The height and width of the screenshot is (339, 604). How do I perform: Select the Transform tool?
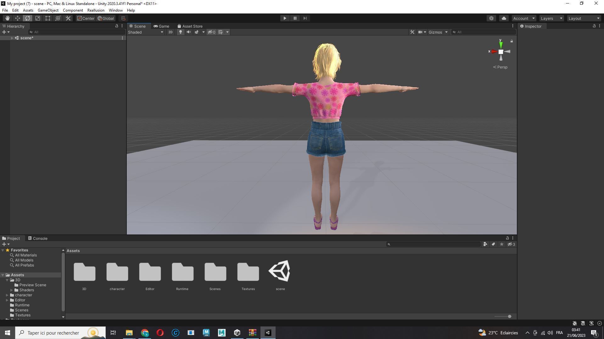(58, 18)
